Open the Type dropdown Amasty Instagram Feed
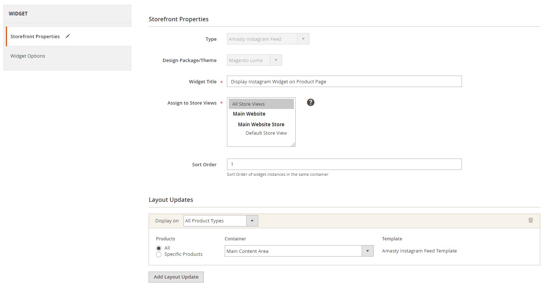The width and height of the screenshot is (544, 287). pyautogui.click(x=268, y=39)
